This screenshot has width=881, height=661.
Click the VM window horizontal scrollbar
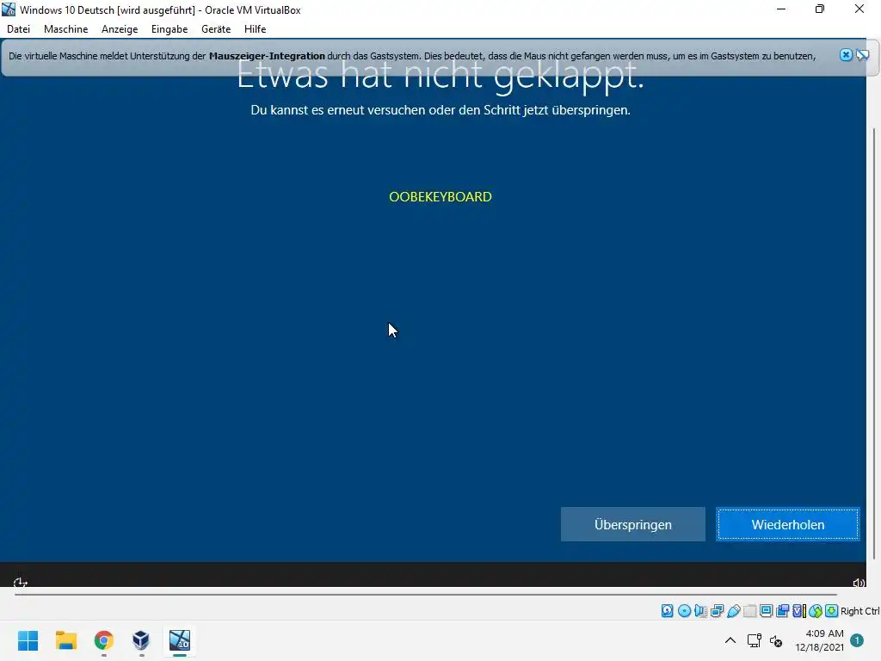(x=425, y=594)
